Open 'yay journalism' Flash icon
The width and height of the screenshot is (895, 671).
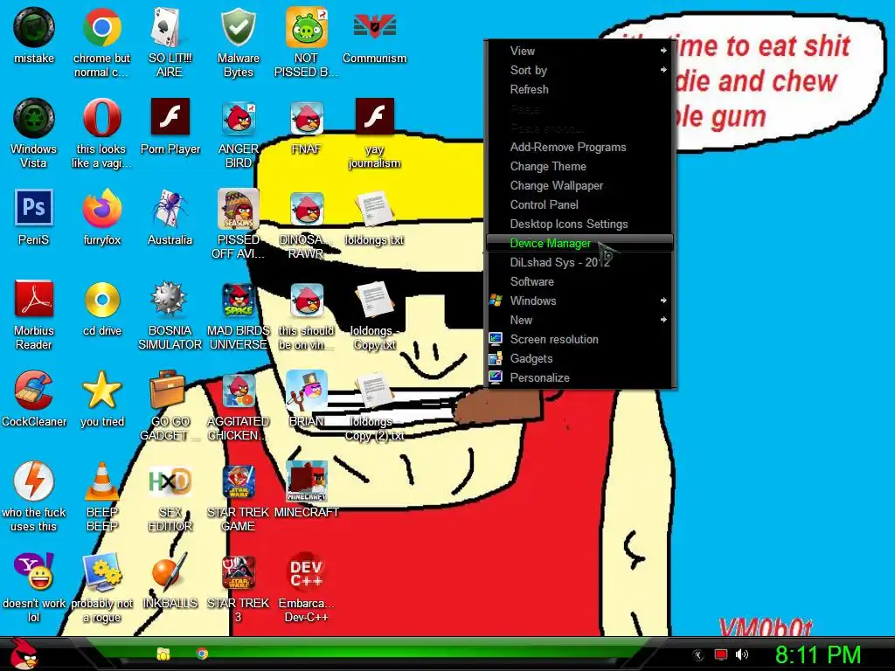pyautogui.click(x=374, y=117)
